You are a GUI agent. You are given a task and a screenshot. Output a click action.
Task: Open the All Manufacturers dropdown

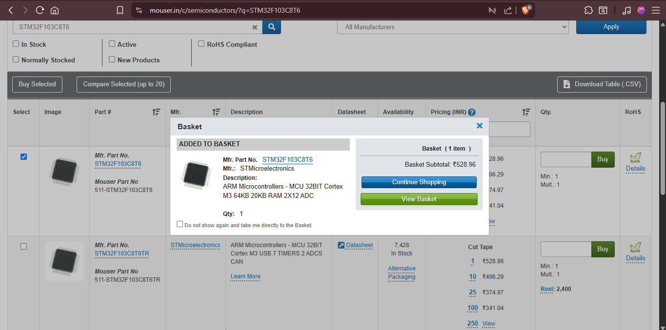pyautogui.click(x=453, y=27)
